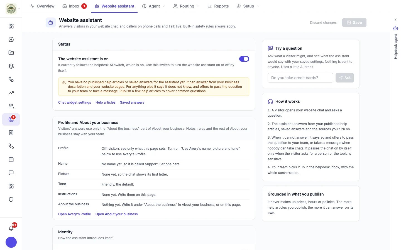
Task: Click the Save button
Action: pyautogui.click(x=354, y=22)
